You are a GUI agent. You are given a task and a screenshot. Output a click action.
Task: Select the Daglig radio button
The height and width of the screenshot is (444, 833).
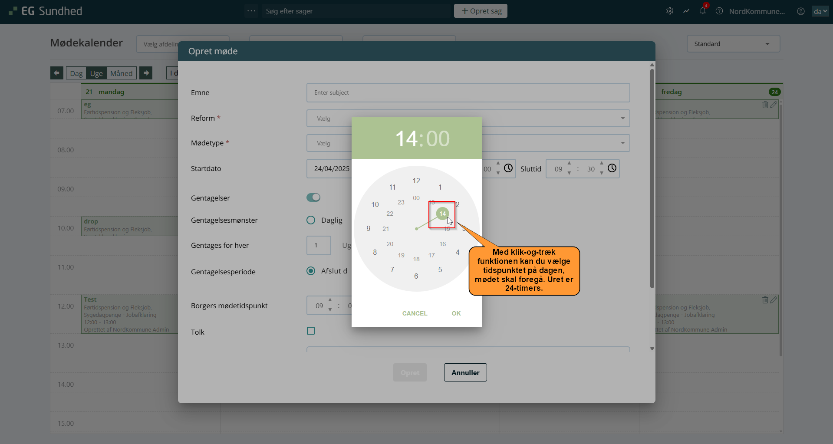click(x=311, y=220)
